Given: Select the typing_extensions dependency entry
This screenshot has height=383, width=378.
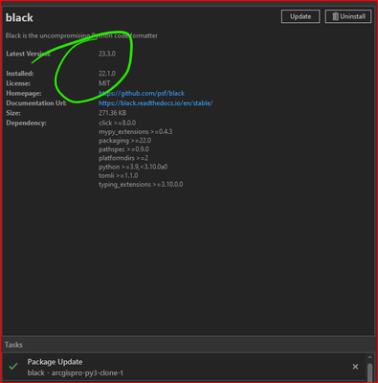Looking at the screenshot, I should tap(141, 185).
